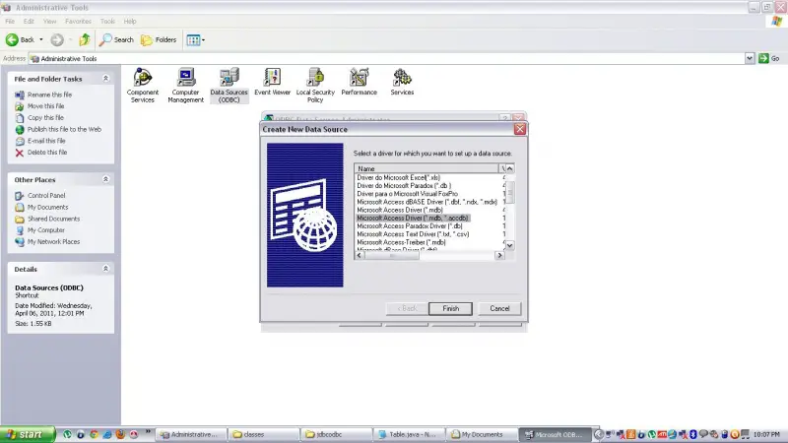788x443 pixels.
Task: Open Event Viewer icon
Action: click(272, 82)
